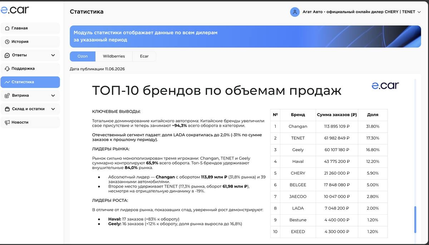Click the 17.30% share cell

[x=373, y=138]
